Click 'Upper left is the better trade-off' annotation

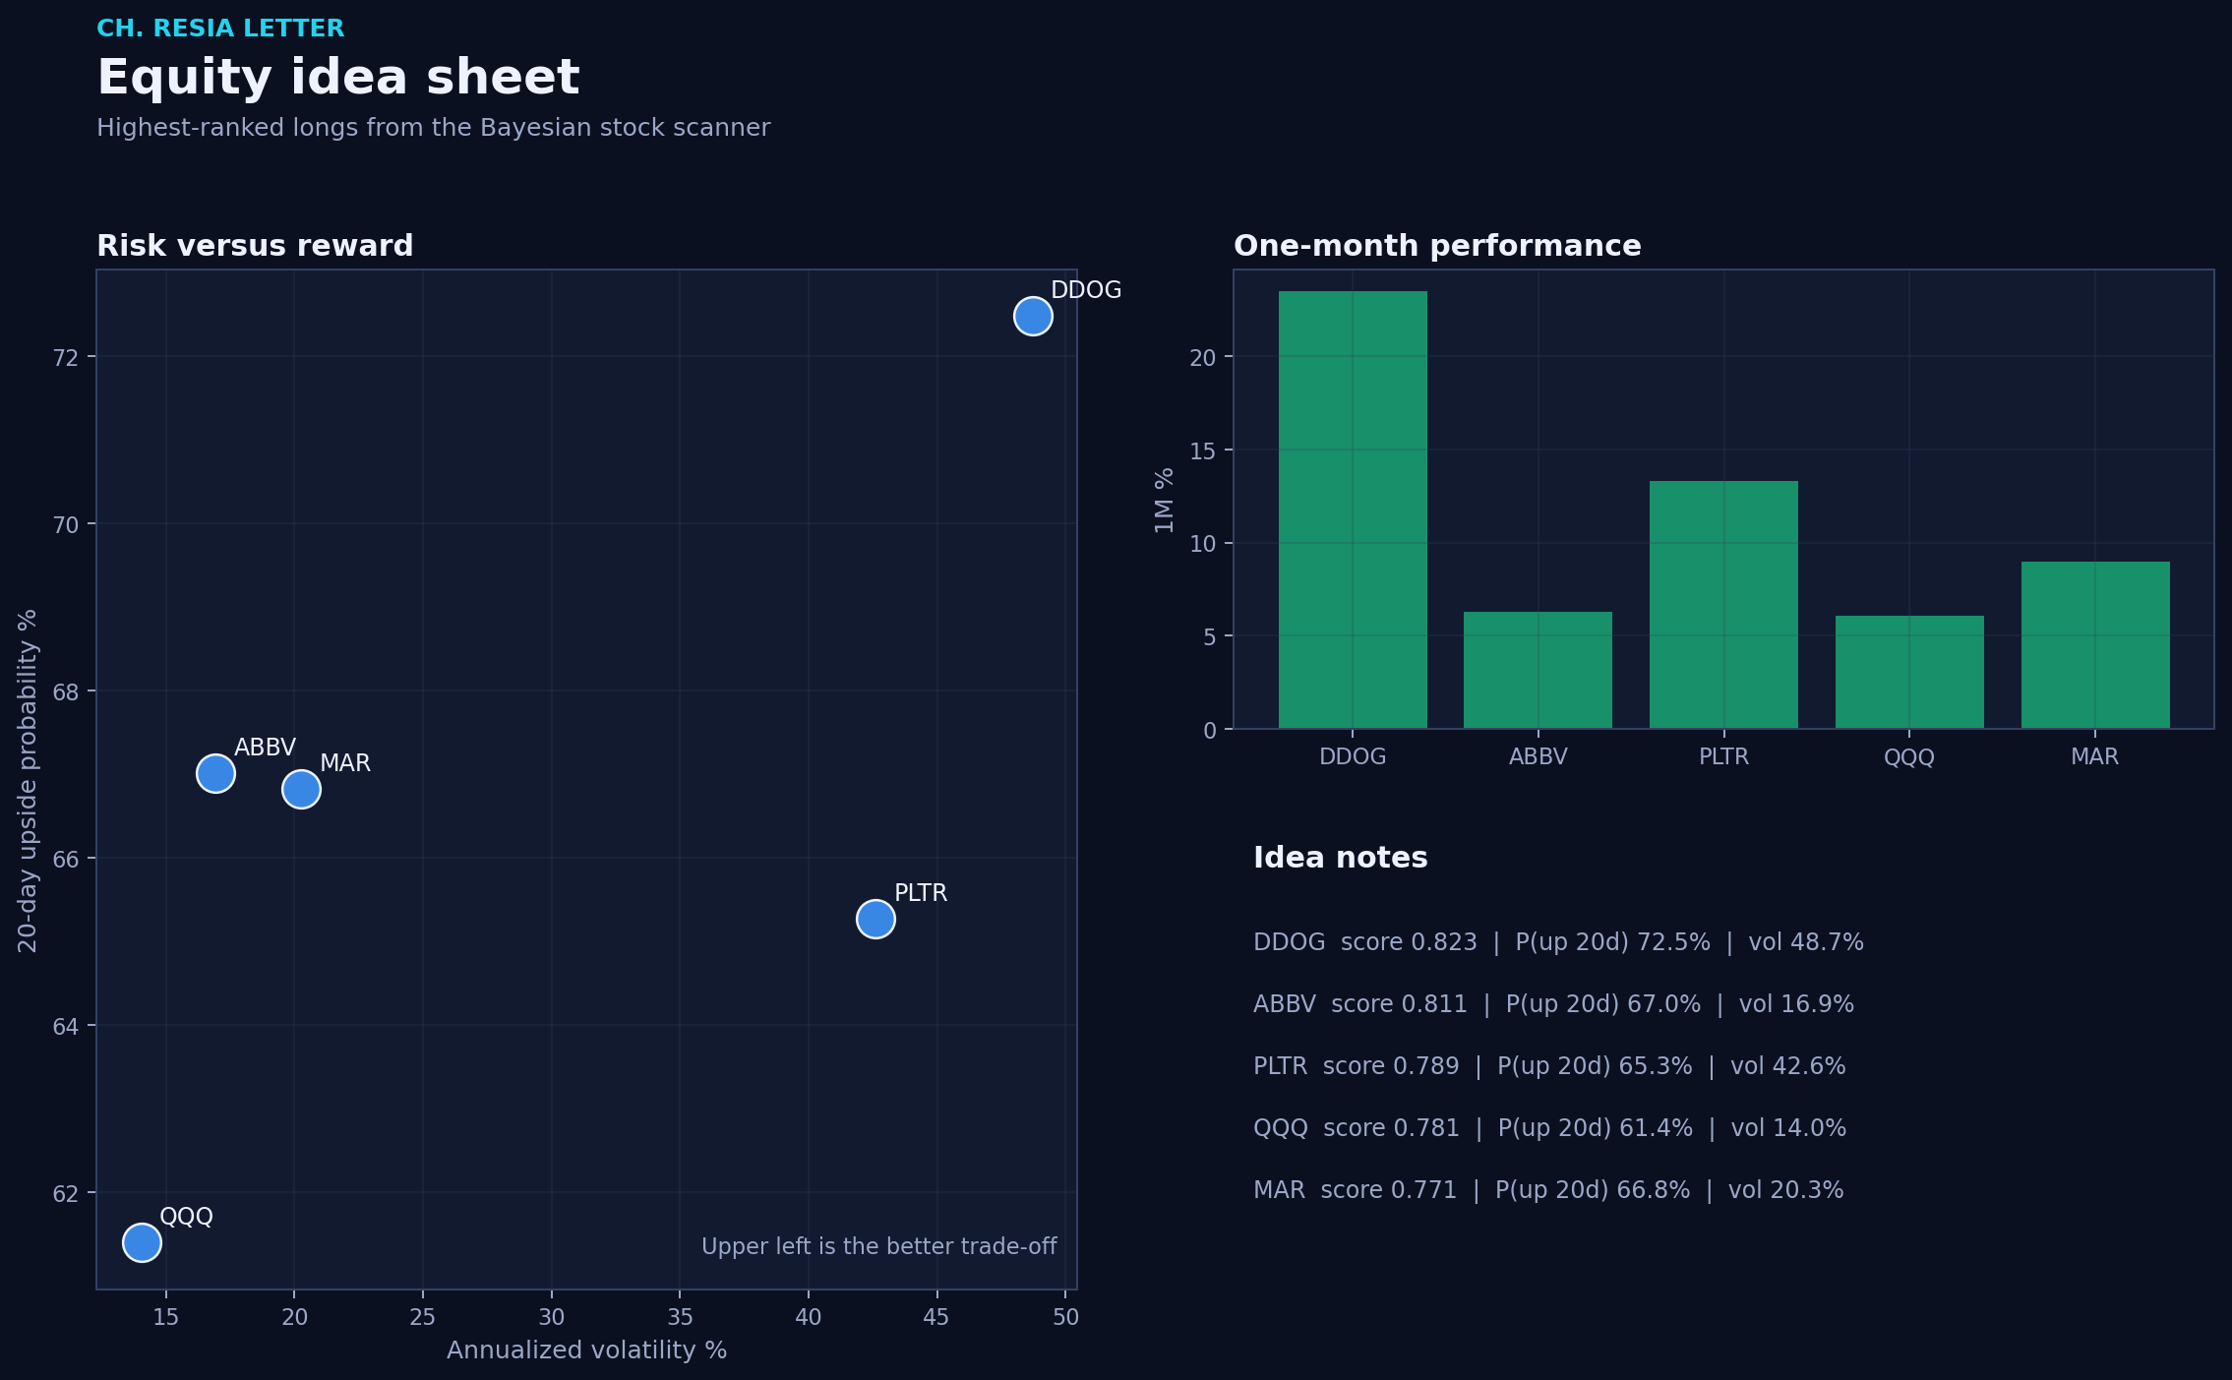pyautogui.click(x=878, y=1247)
